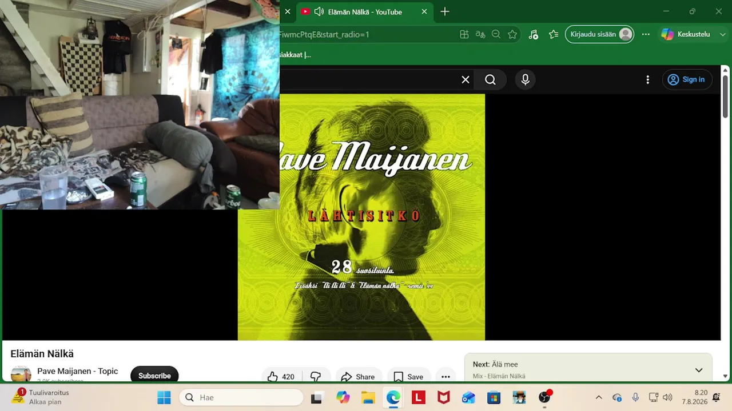Like the video with thumbs up

tap(281, 376)
